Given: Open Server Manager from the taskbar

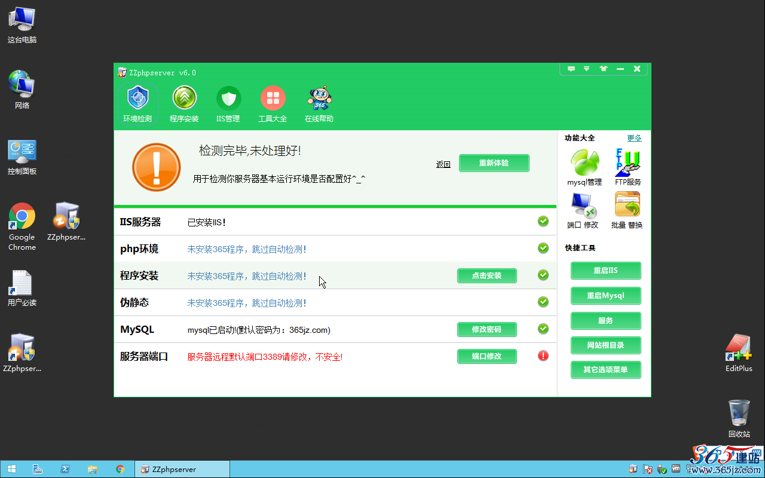Looking at the screenshot, I should [x=37, y=469].
